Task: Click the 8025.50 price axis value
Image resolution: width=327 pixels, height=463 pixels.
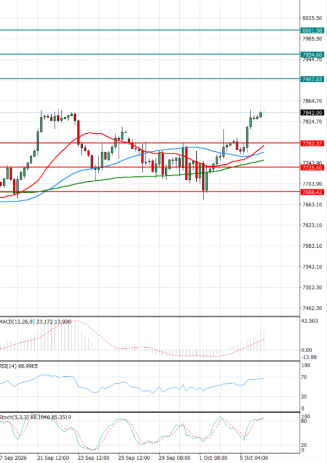Action: (312, 18)
